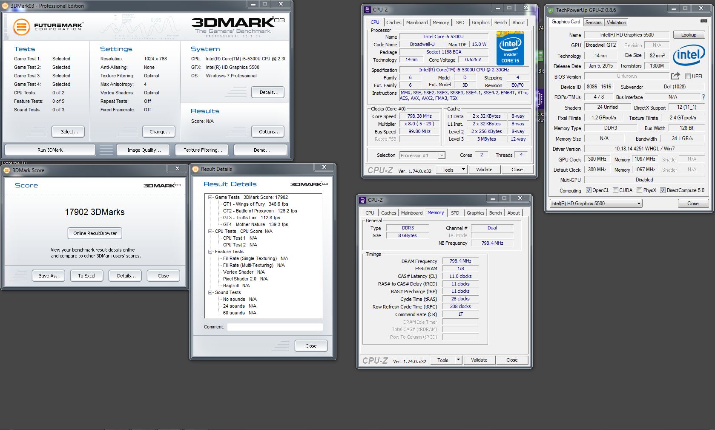Toggle the CUDA checkbox

click(615, 190)
